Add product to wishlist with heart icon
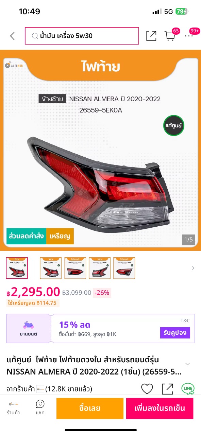This screenshot has height=435, width=201. pyautogui.click(x=147, y=389)
